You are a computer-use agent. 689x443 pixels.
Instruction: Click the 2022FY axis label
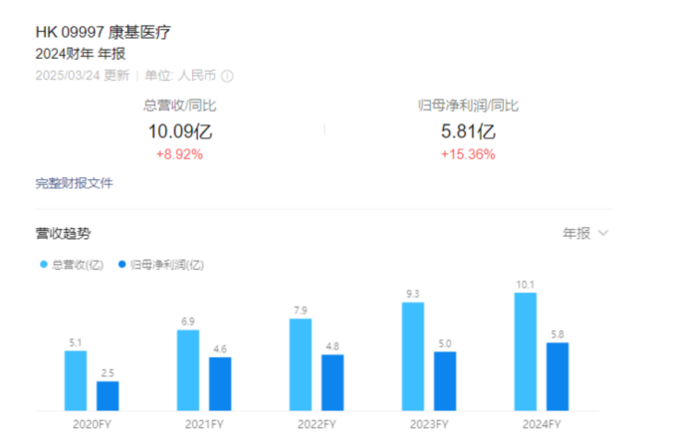pos(317,424)
